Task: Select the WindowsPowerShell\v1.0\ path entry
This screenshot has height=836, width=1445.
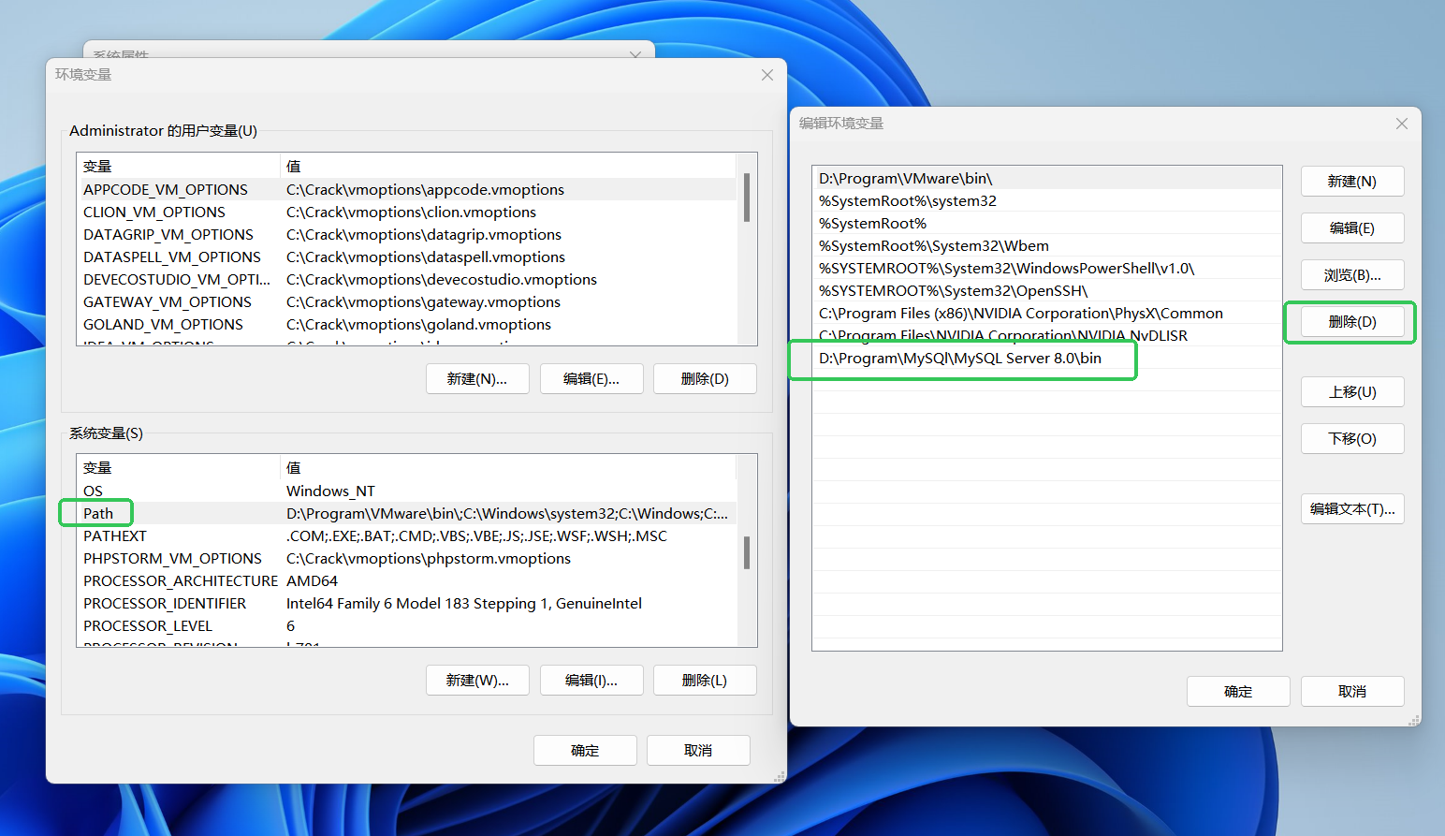Action: point(1047,269)
